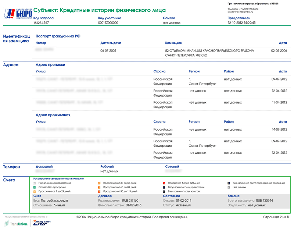
Task: Click the 'Взыскание оплаты залогом' legend icon
Action: (x=164, y=192)
